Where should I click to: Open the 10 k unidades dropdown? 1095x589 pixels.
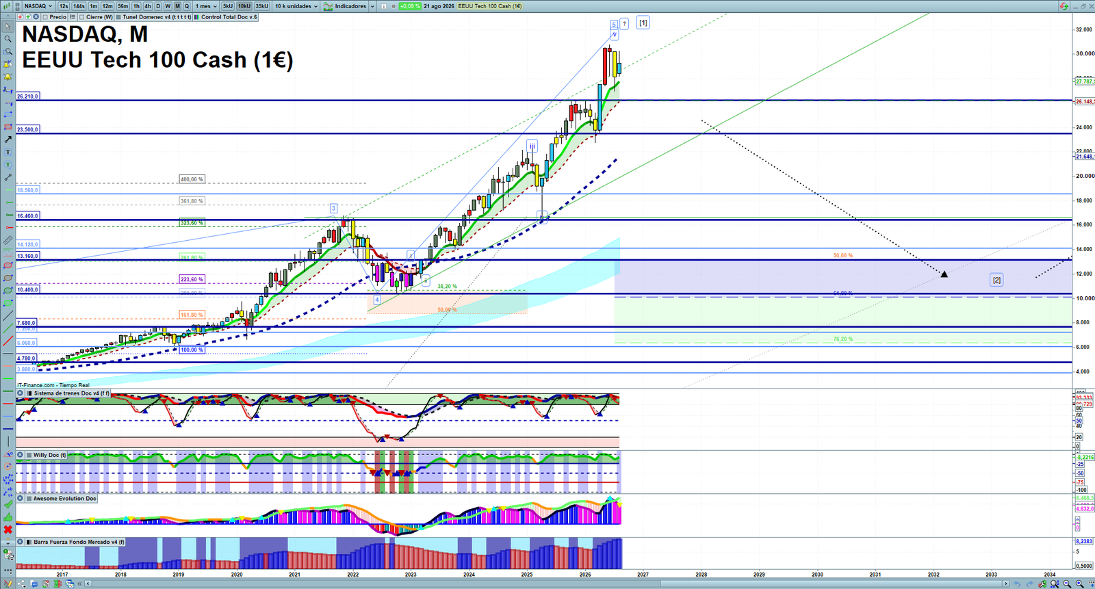click(296, 6)
